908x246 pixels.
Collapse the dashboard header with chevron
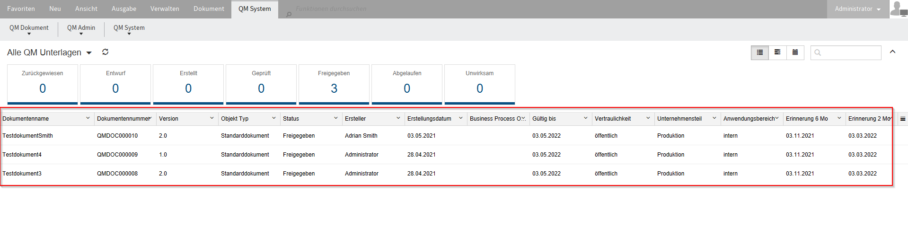pos(892,52)
